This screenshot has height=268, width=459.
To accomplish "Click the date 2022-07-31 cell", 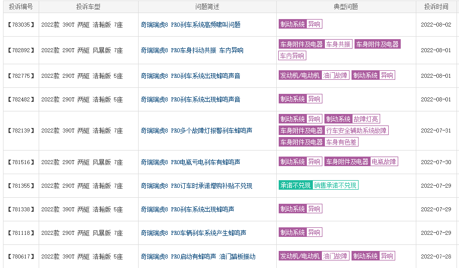I will 436,130.
